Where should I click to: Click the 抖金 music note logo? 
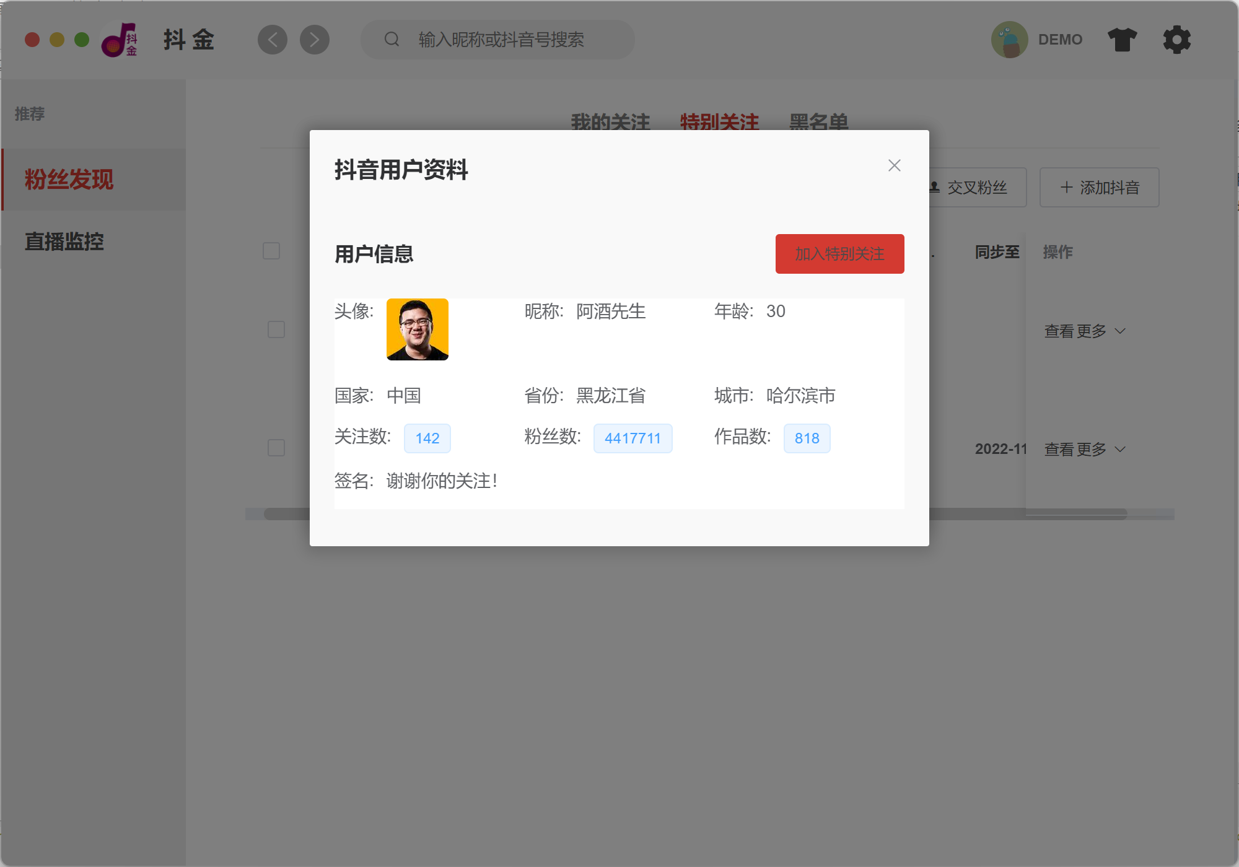pyautogui.click(x=119, y=40)
